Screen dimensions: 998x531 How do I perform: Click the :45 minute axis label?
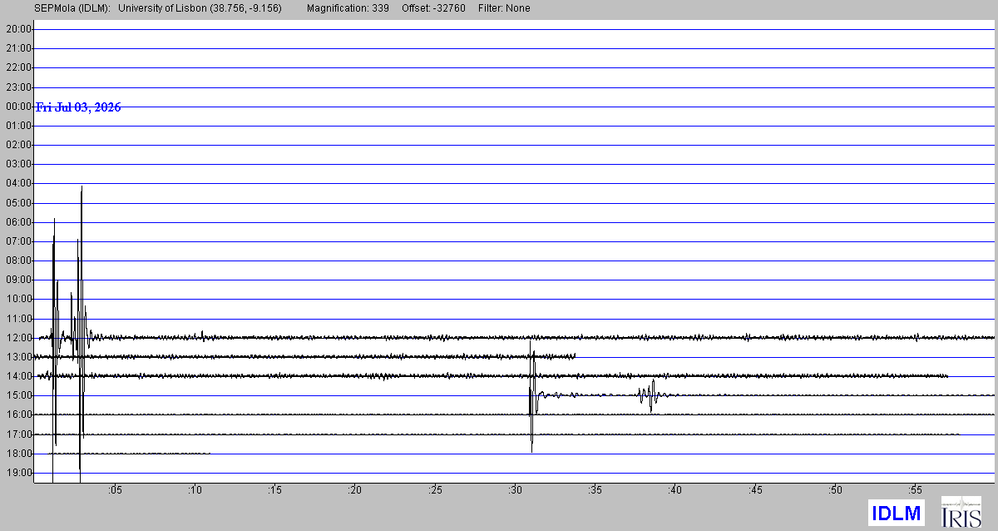point(755,490)
